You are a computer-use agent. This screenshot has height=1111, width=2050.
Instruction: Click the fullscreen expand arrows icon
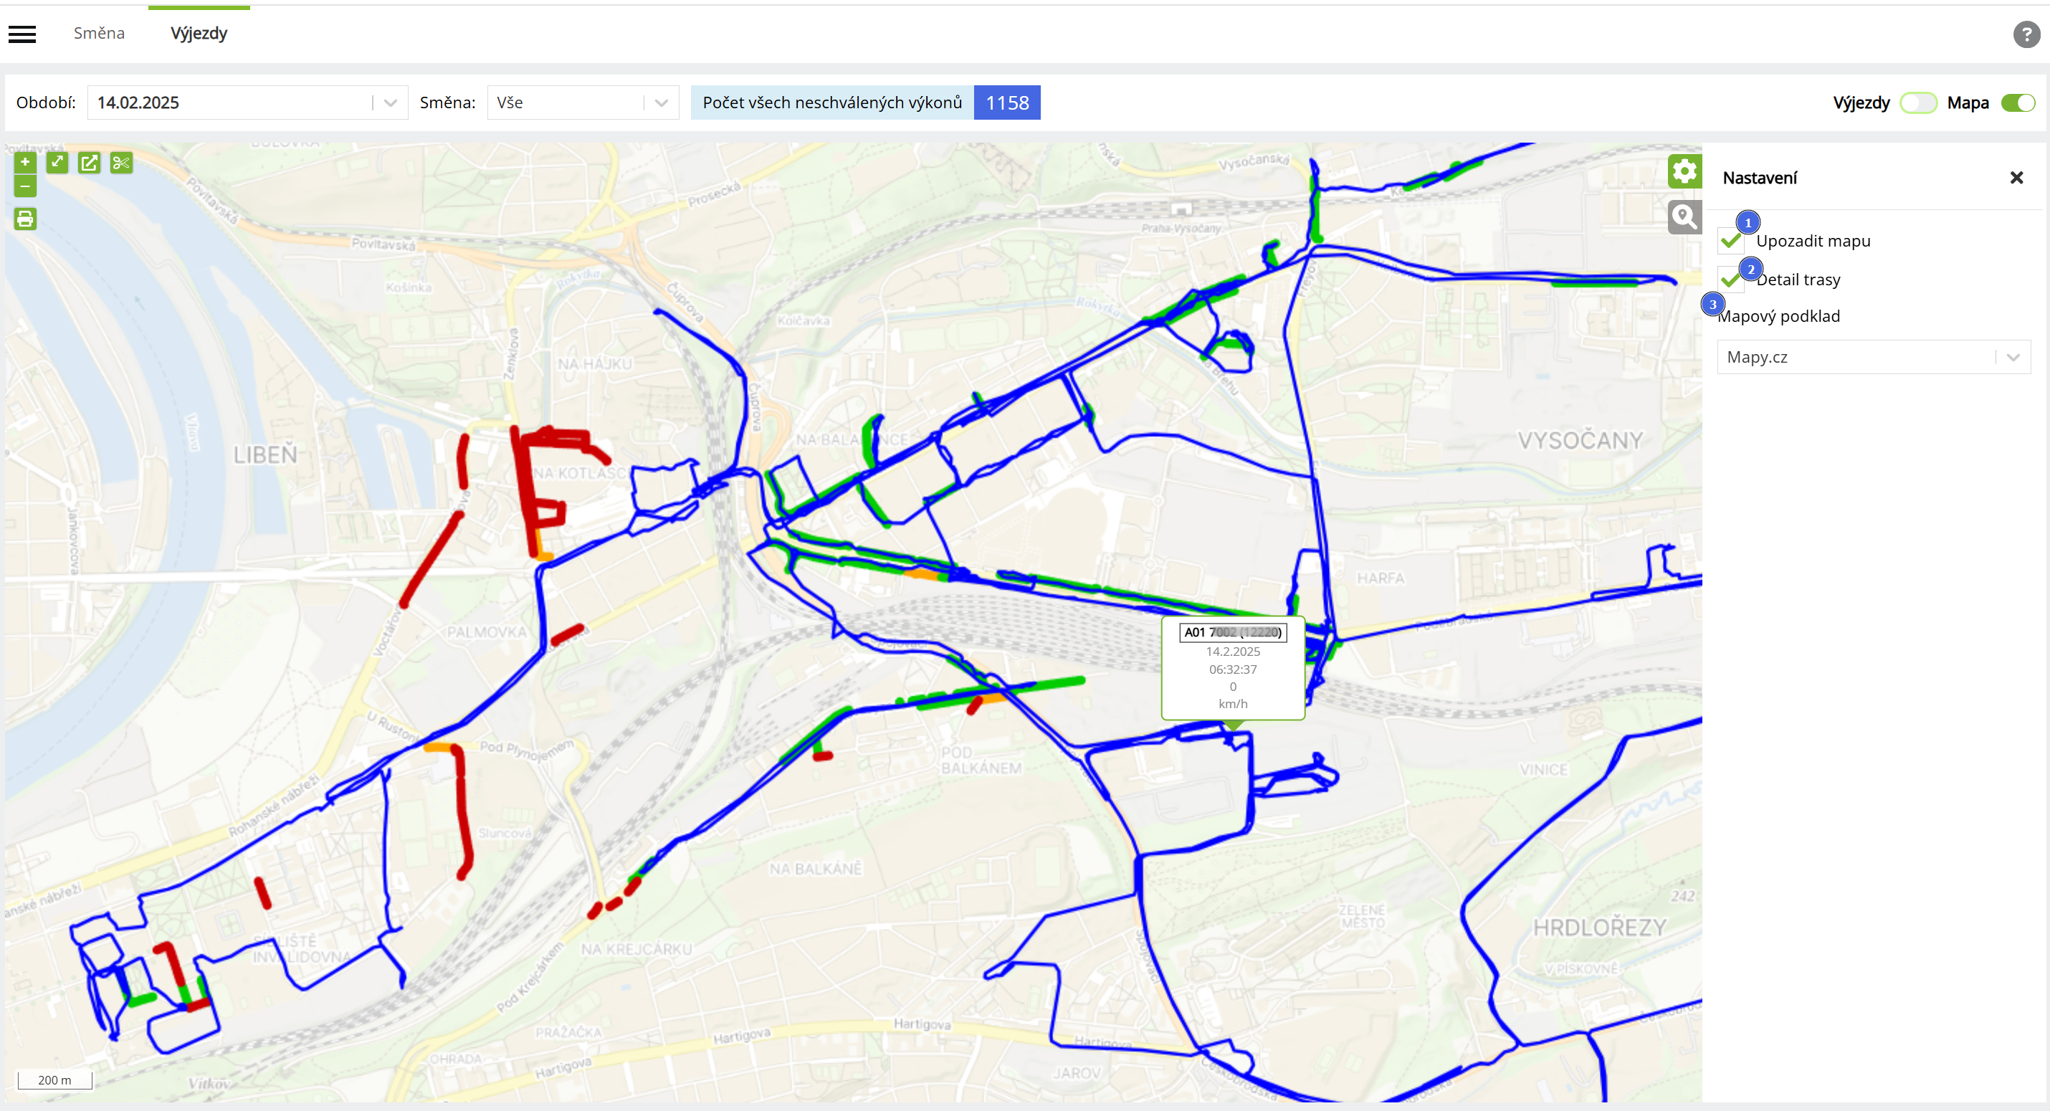(x=57, y=163)
